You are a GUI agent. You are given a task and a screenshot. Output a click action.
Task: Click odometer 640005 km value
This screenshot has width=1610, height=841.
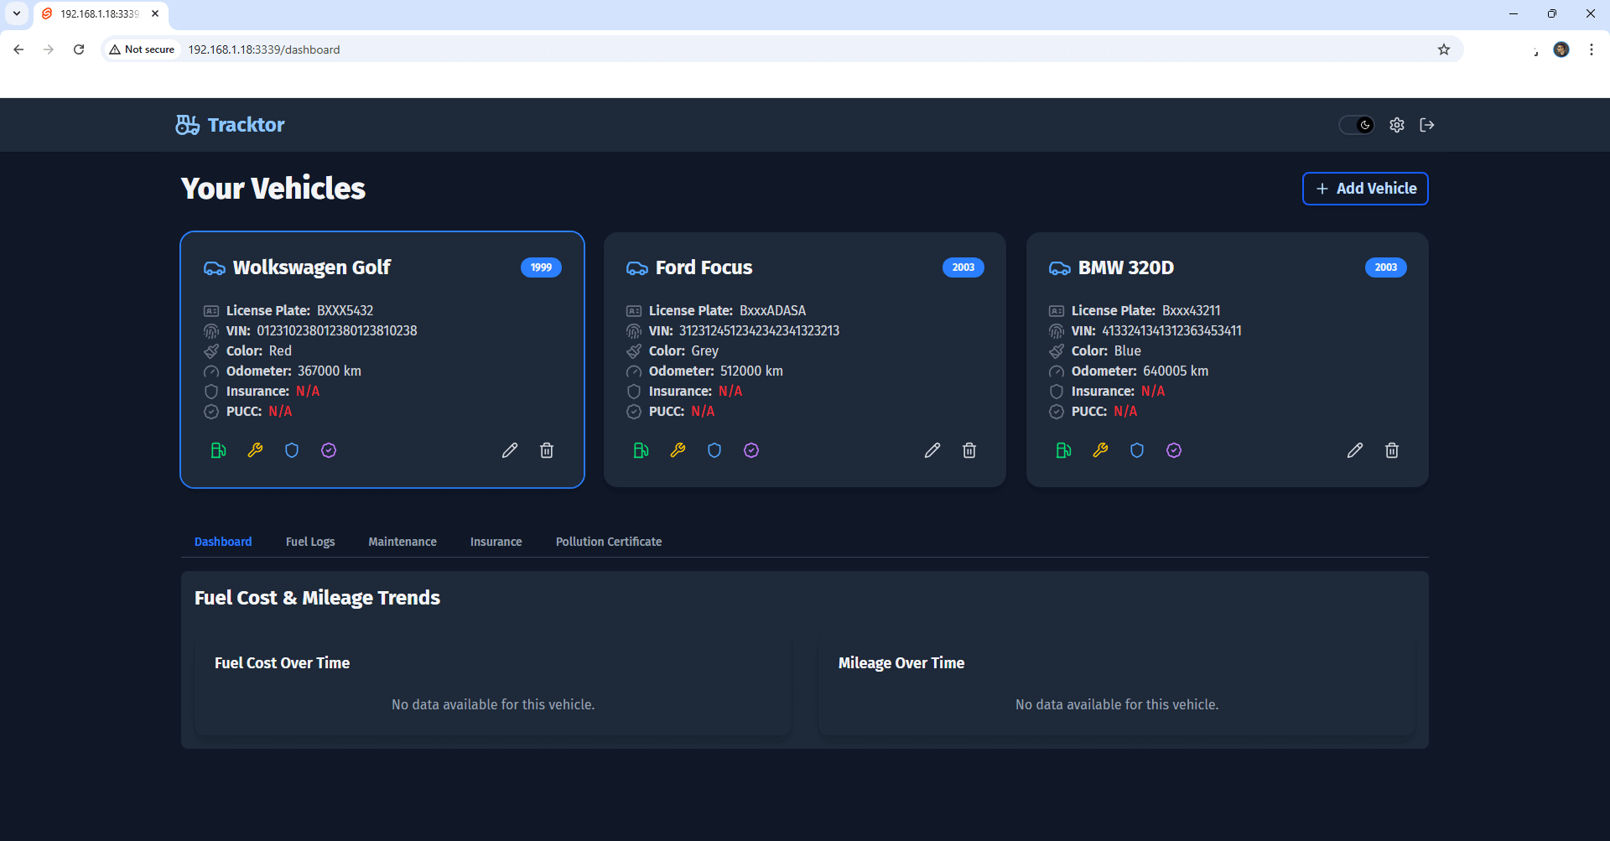(x=1176, y=371)
